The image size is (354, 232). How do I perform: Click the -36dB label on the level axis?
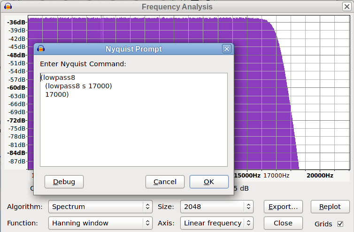pos(16,23)
